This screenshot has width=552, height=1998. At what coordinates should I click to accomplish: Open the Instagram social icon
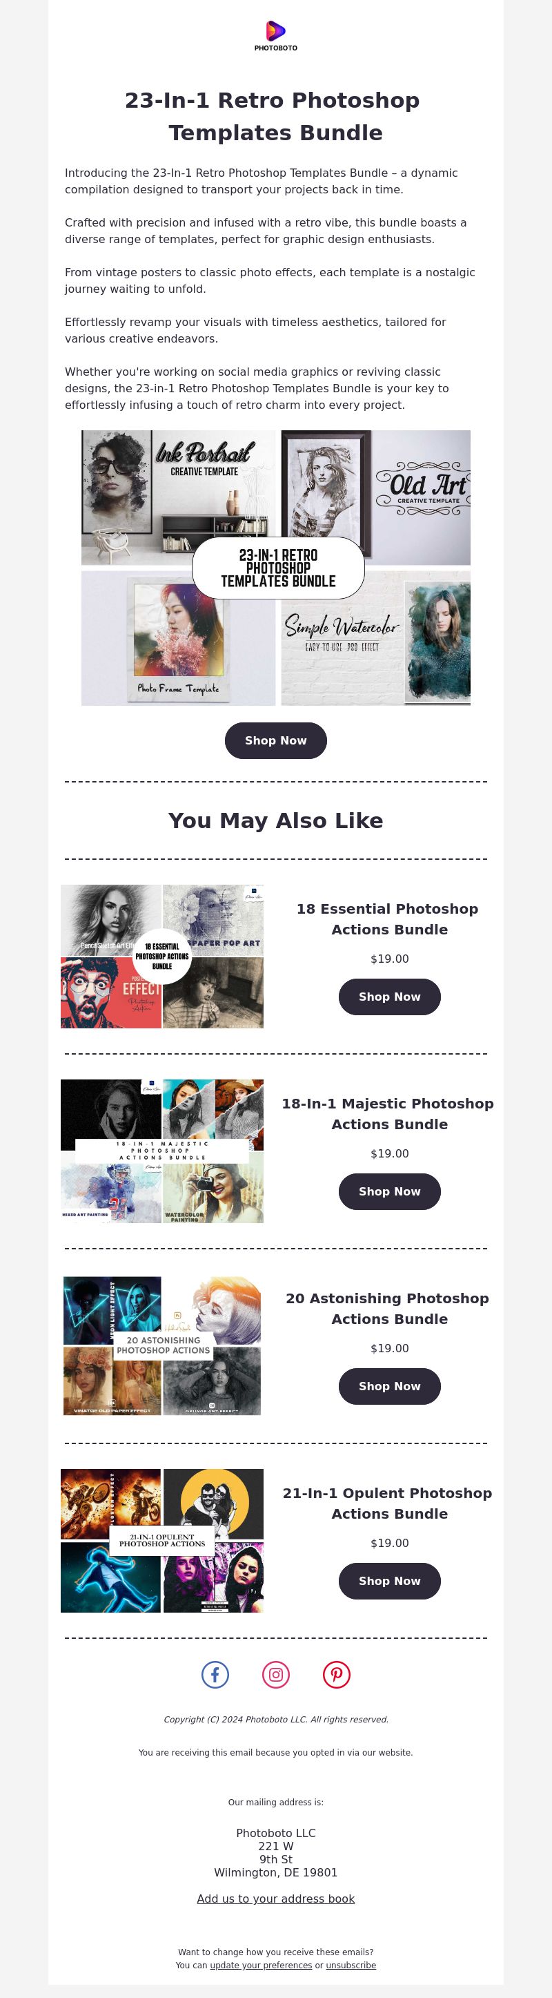point(276,1675)
